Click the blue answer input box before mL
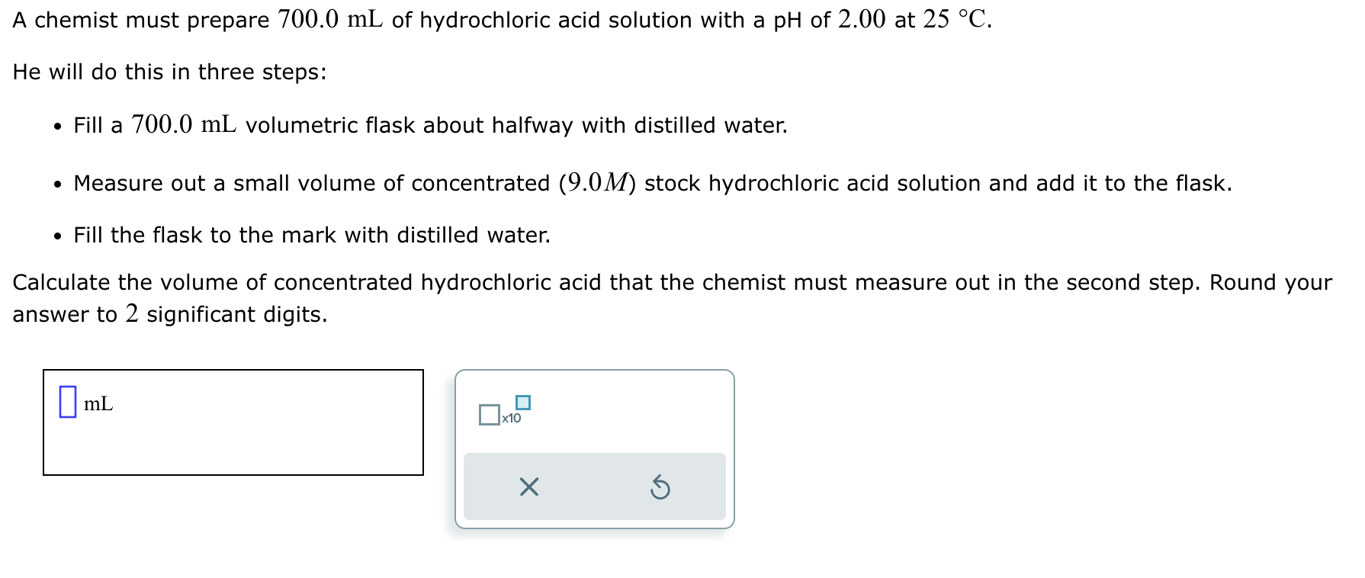Image resolution: width=1365 pixels, height=578 pixels. click(69, 403)
